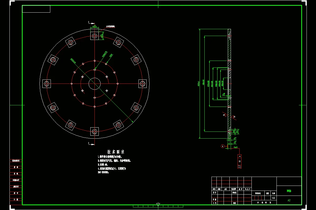This screenshot has width=316, height=210.
Task: Select the 审核 row label
Action: click(x=214, y=199)
